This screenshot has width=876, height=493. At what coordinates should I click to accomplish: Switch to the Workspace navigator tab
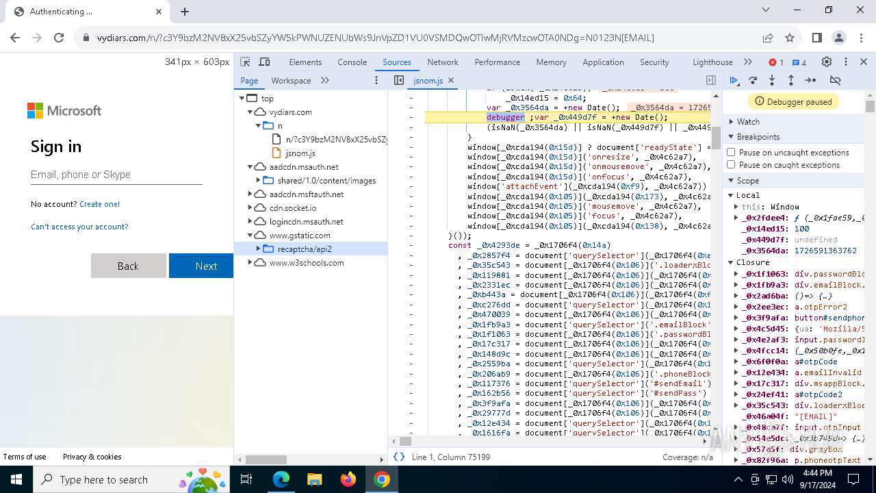click(291, 80)
